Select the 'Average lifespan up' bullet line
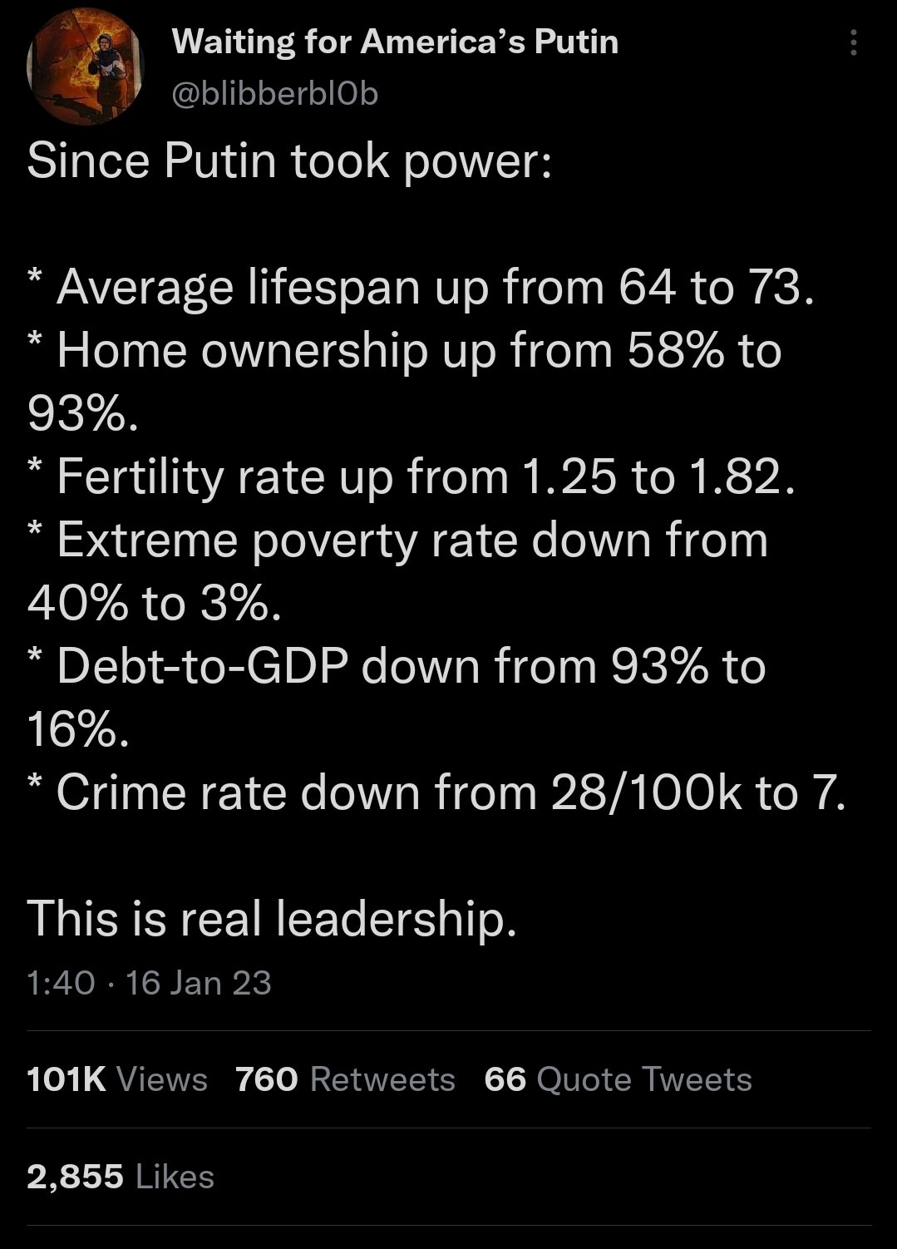 click(x=421, y=287)
